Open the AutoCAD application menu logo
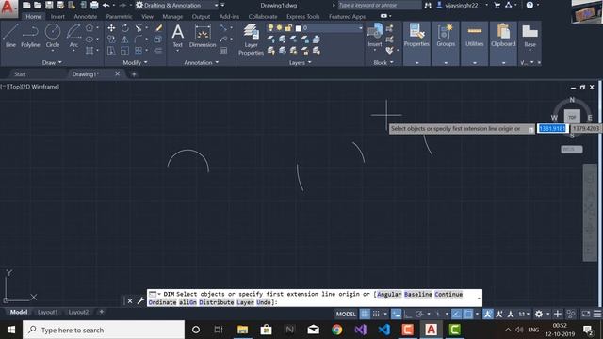The width and height of the screenshot is (603, 339). pyautogui.click(x=8, y=8)
